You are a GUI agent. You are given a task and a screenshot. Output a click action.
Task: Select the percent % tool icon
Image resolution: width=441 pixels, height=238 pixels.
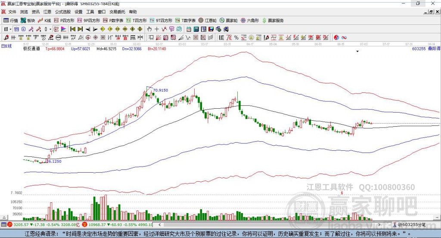236,37
